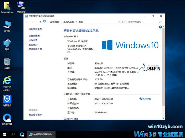The height and width of the screenshot is (138, 185).
Task: Open the 回收站 recycle bin icon
Action: [x=7, y=64]
